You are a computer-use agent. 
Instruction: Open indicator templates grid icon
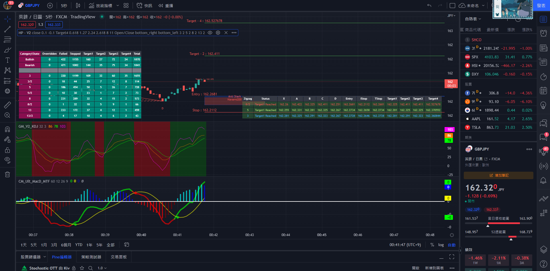pos(126,5)
